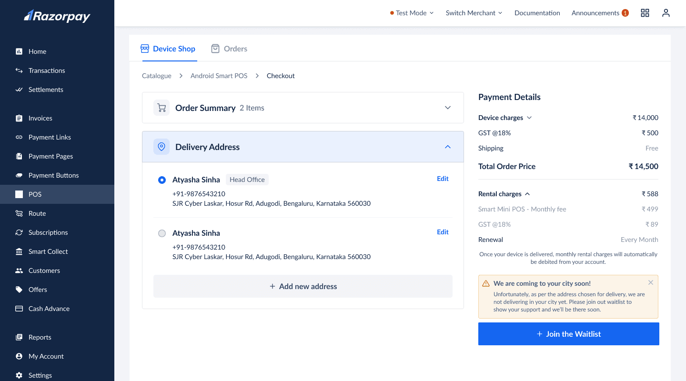Expand the Order Summary section chevron
Image resolution: width=686 pixels, height=381 pixels.
click(448, 108)
